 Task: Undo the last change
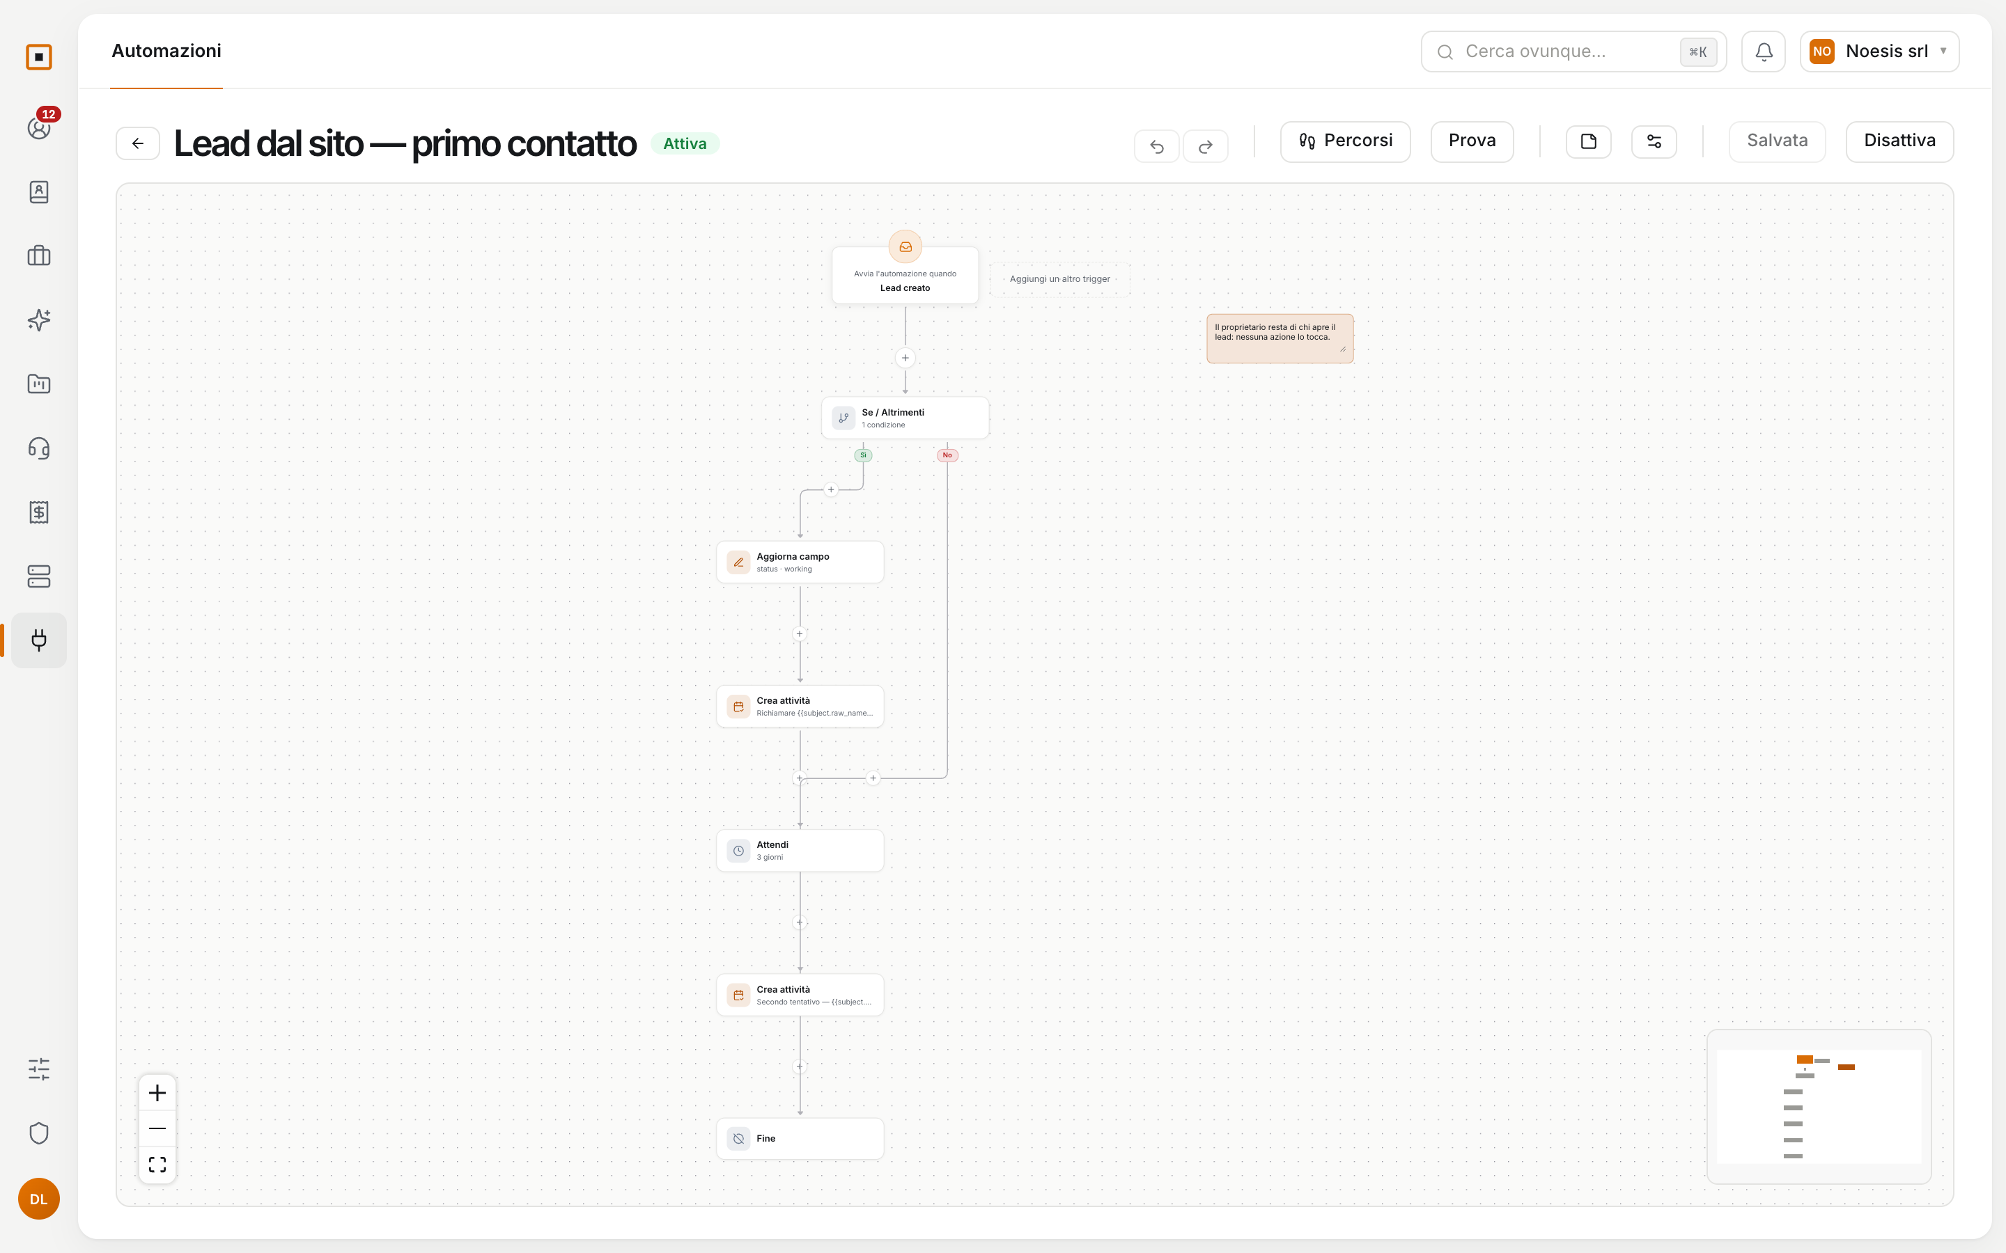pos(1156,147)
